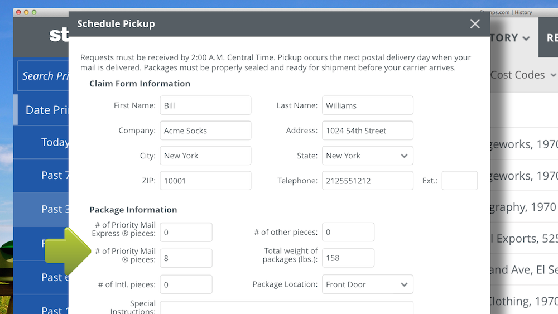558x314 pixels.
Task: Click the red macOS close window button
Action: [18, 12]
